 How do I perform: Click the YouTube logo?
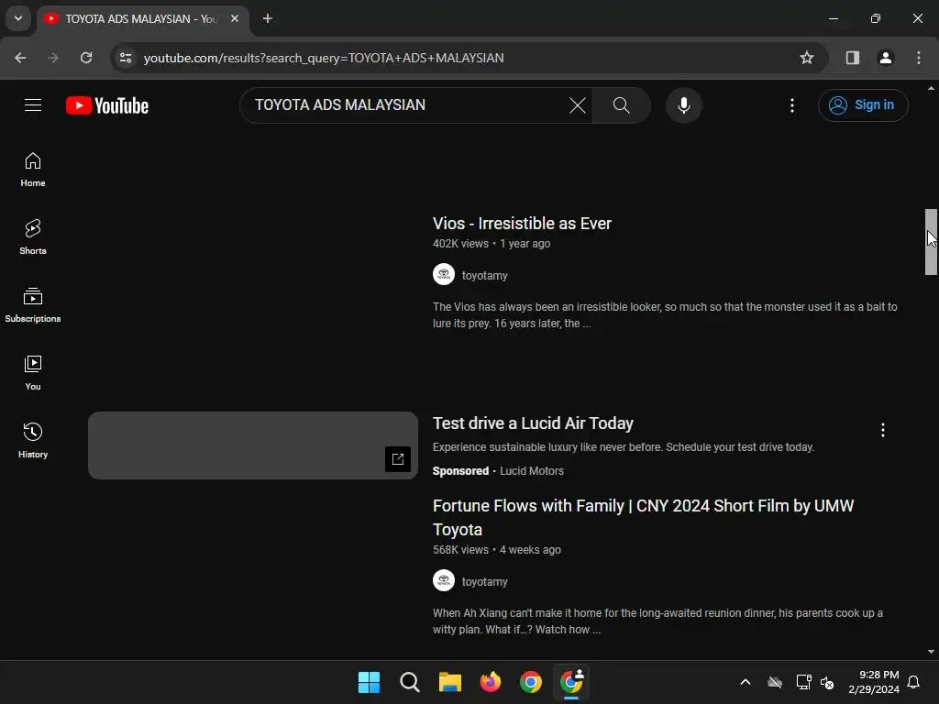pyautogui.click(x=107, y=105)
